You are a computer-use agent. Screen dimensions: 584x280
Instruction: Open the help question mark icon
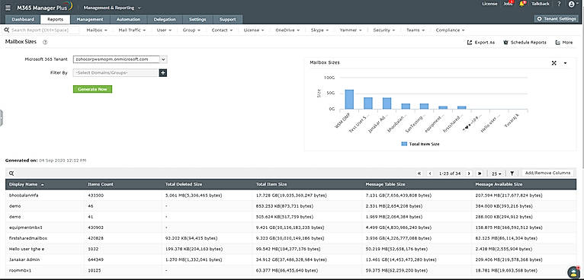[559, 4]
